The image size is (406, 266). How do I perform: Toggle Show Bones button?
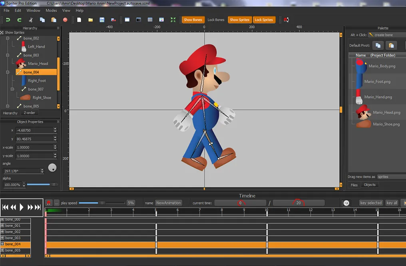click(x=193, y=20)
